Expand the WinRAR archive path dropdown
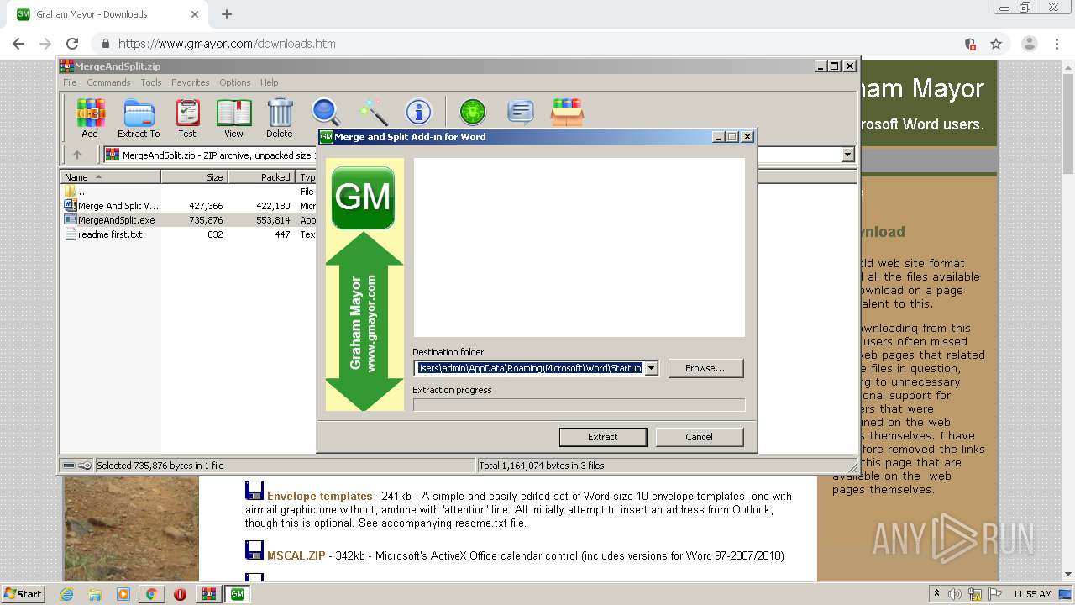The image size is (1075, 605). pos(847,155)
